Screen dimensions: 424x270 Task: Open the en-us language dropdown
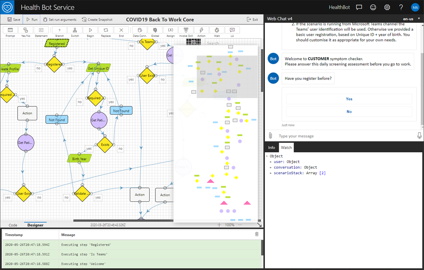point(411,19)
